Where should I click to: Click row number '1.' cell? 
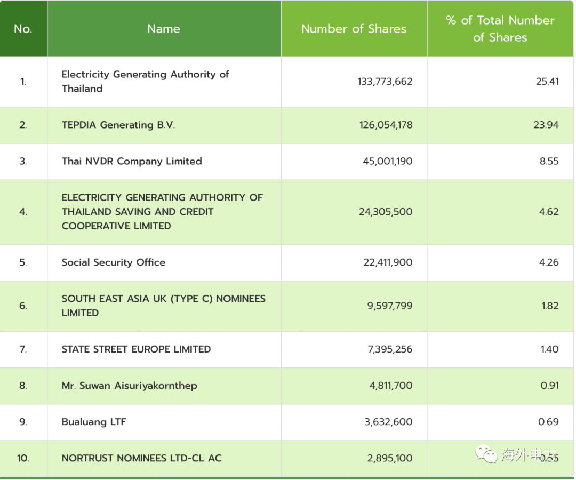(x=23, y=82)
